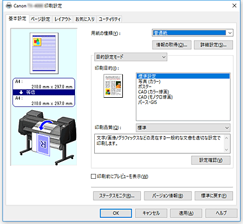Click the 設定確認 button

[x=211, y=160]
